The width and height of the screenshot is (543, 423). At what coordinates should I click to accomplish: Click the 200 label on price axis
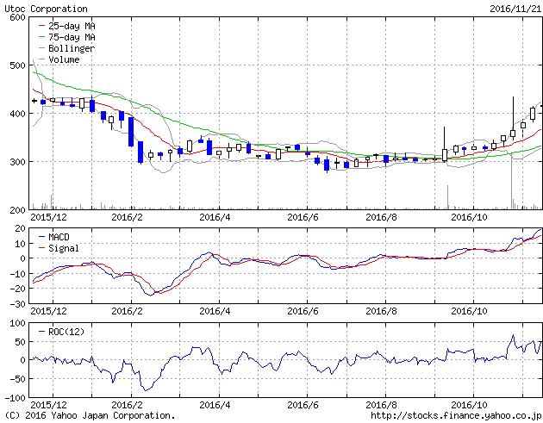[x=15, y=210]
